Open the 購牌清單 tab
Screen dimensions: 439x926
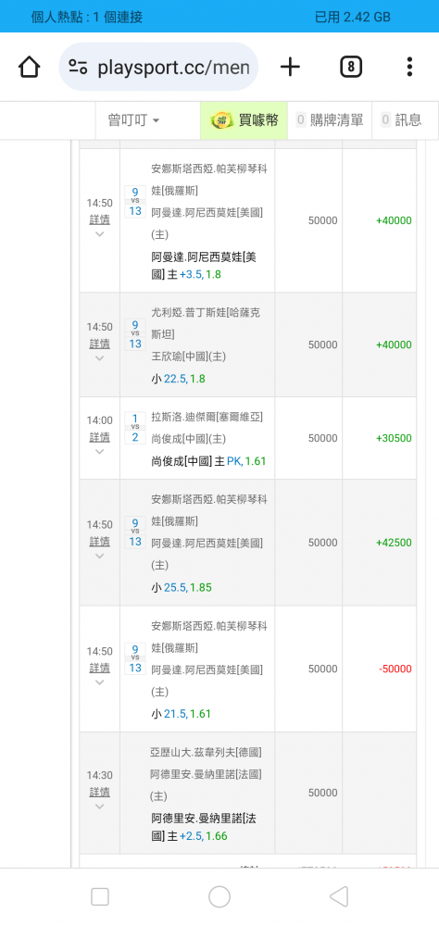click(x=330, y=120)
